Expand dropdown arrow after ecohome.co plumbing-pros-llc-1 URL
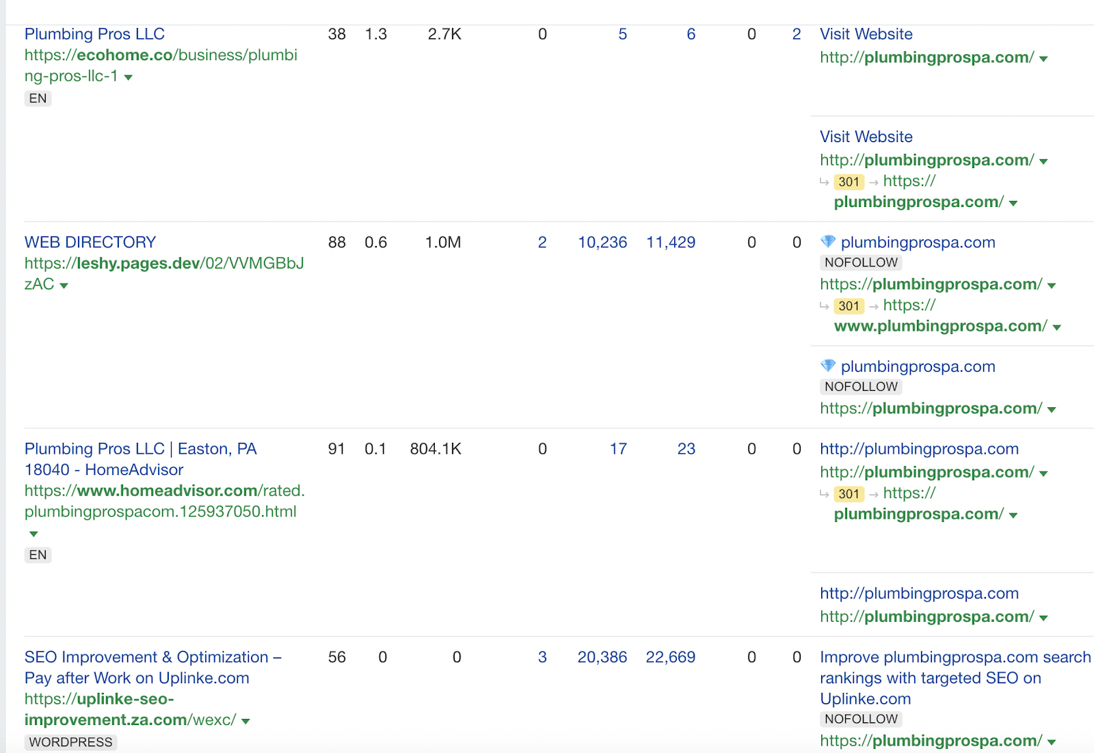 (129, 77)
